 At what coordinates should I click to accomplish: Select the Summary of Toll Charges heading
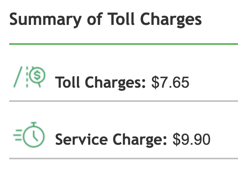(x=105, y=19)
